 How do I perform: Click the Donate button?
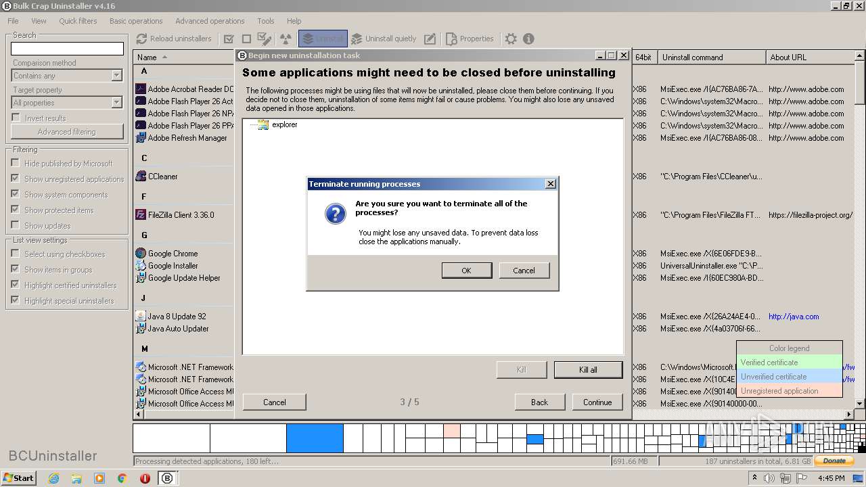(834, 461)
